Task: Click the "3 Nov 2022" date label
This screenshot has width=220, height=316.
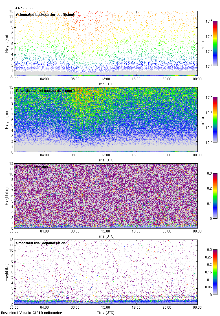Action: click(x=24, y=8)
